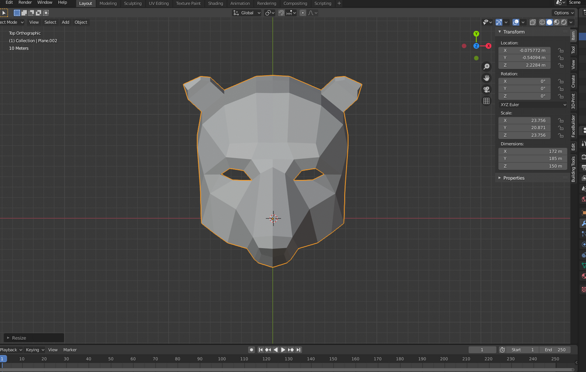Screen dimensions: 586x372
Task: Toggle X-ray mode icon
Action: 532,22
